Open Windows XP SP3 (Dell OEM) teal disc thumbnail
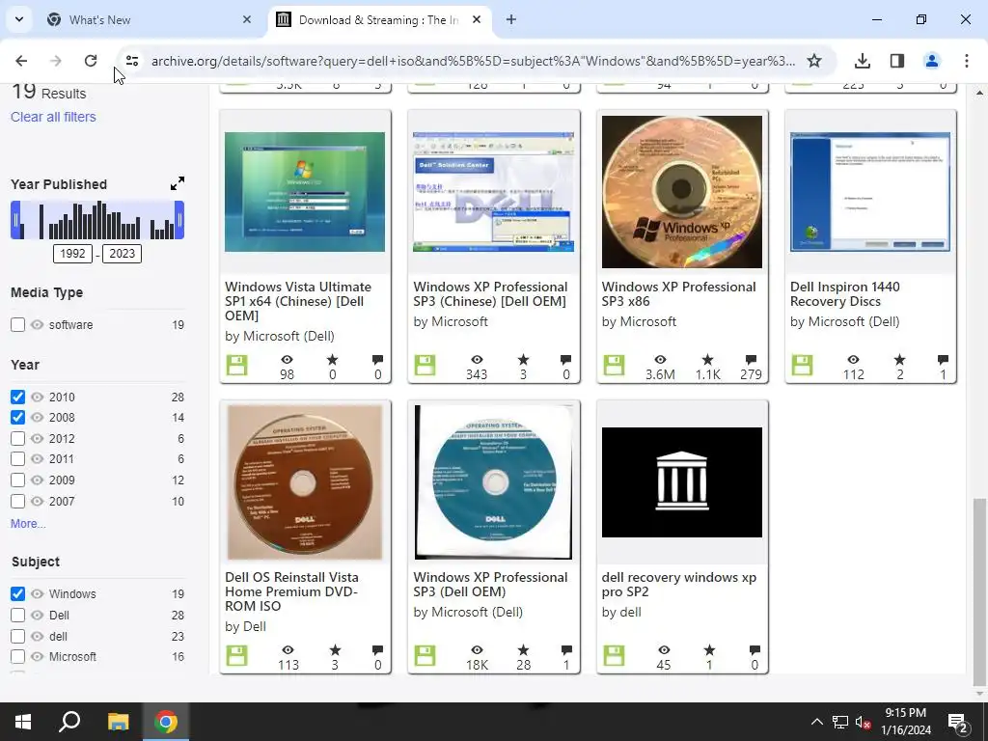This screenshot has width=988, height=741. [493, 482]
